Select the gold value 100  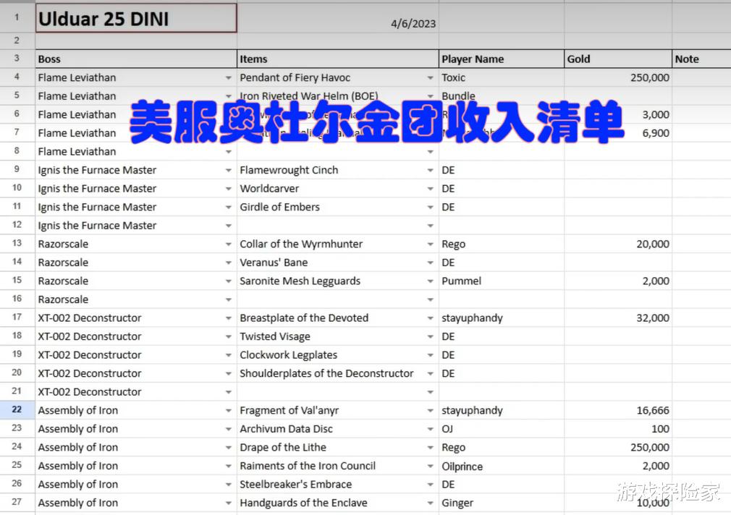pyautogui.click(x=618, y=429)
